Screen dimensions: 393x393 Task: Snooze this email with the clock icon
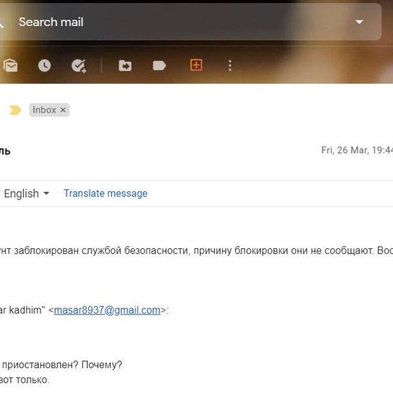coord(45,65)
